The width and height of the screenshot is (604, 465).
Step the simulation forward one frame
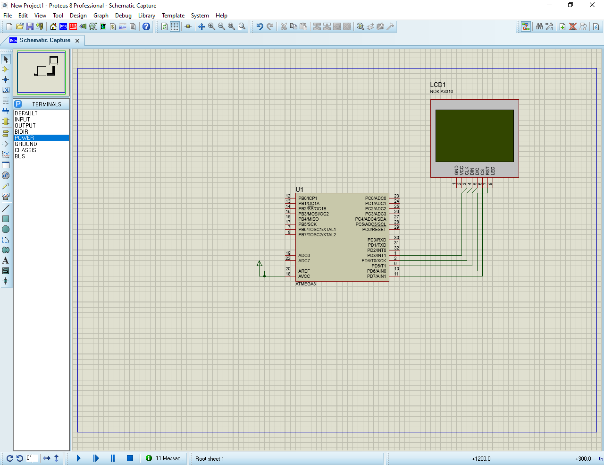(x=96, y=458)
